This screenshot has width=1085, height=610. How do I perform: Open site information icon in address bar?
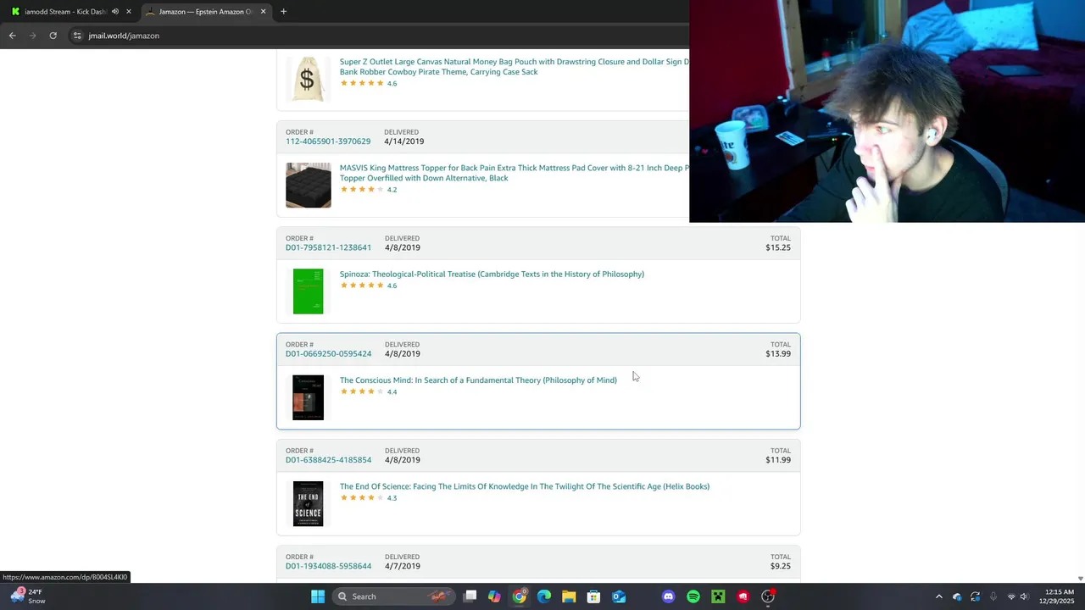[x=77, y=36]
